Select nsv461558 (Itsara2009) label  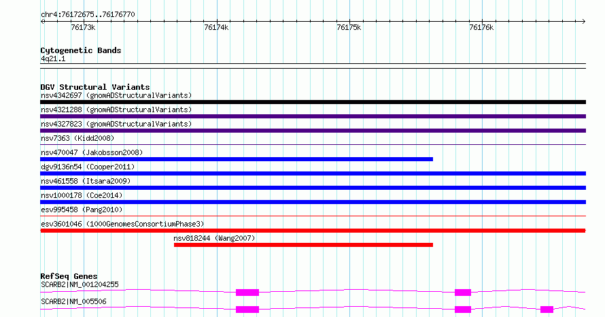point(86,181)
